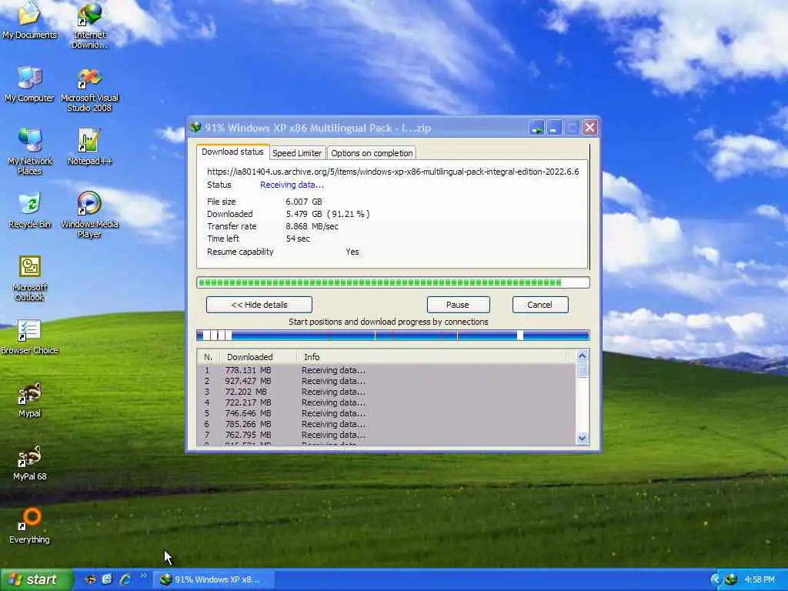Open the My Documents desktop icon
Screen dimensions: 788x591
point(29,20)
